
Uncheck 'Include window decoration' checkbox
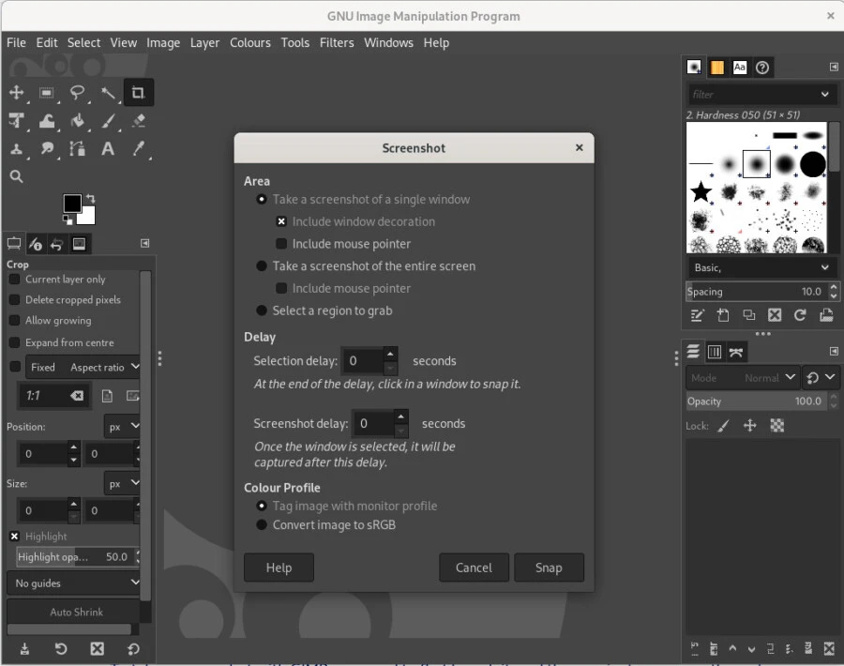tap(281, 222)
